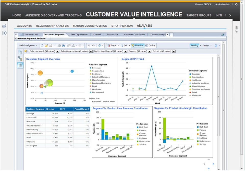
Task: Switch to Product Line tab
Action: [x=113, y=35]
